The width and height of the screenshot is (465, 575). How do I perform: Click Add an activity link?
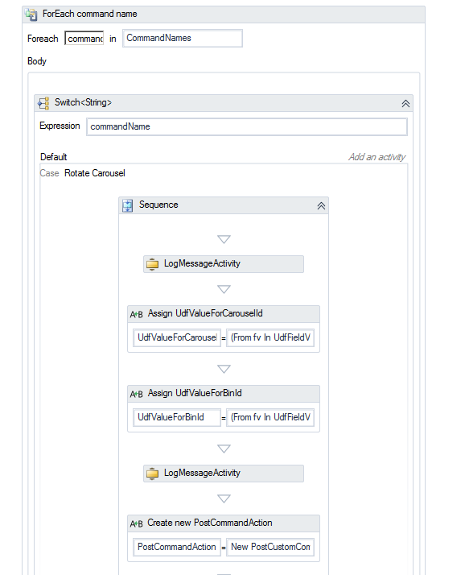(377, 157)
